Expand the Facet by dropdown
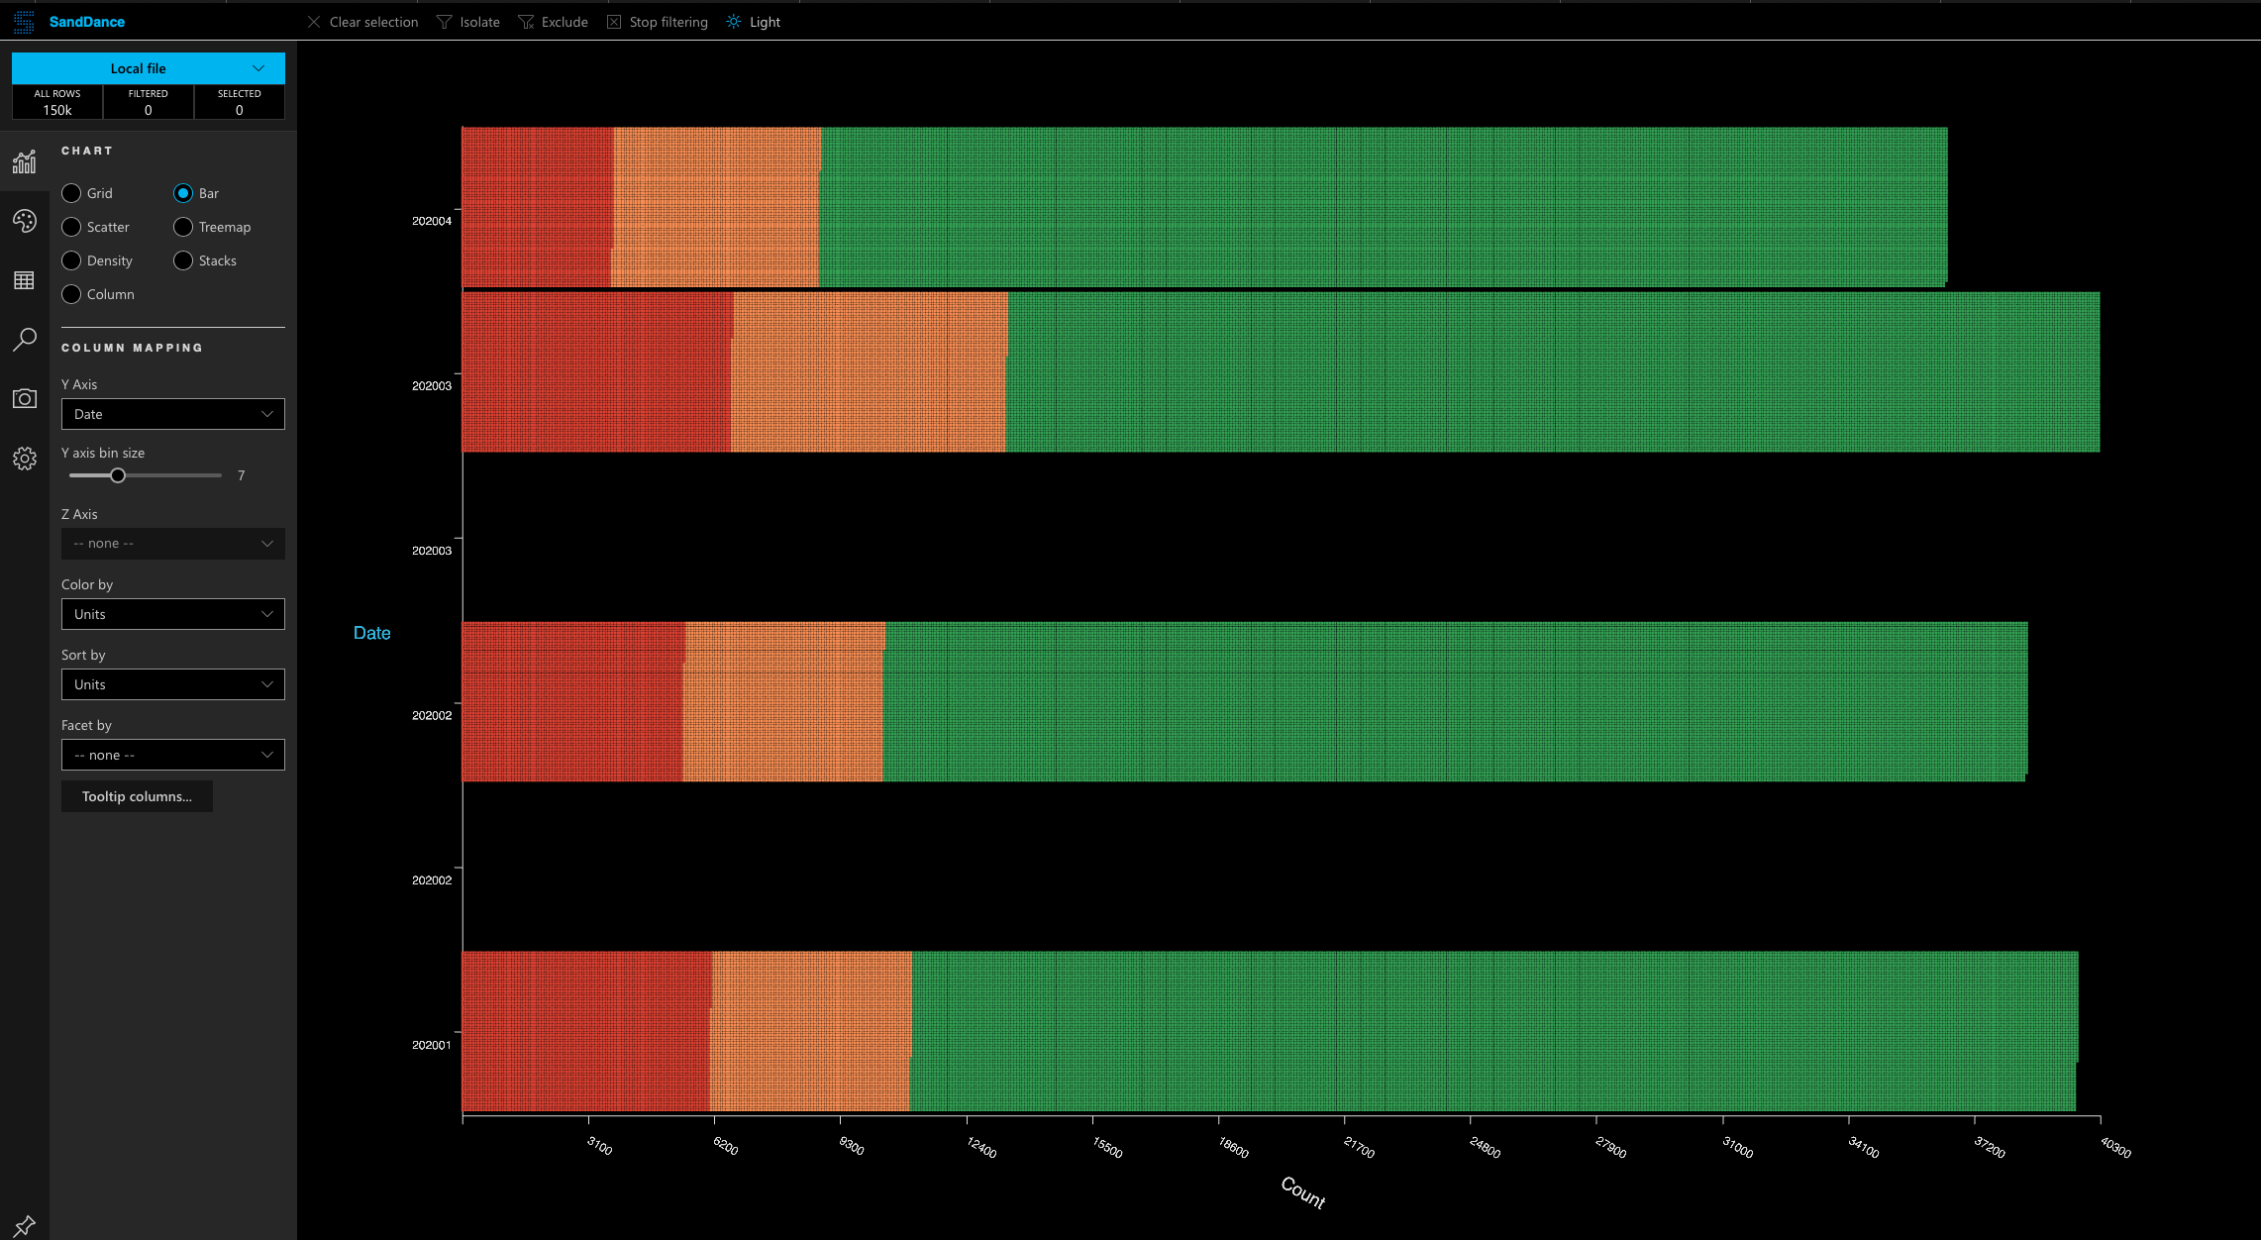The height and width of the screenshot is (1240, 2261). click(172, 755)
